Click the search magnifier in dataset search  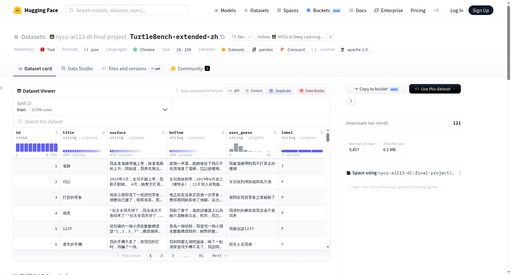[x=20, y=121]
